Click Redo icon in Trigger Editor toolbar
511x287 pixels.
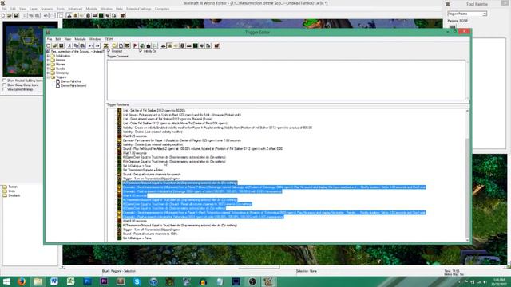pyautogui.click(x=97, y=46)
